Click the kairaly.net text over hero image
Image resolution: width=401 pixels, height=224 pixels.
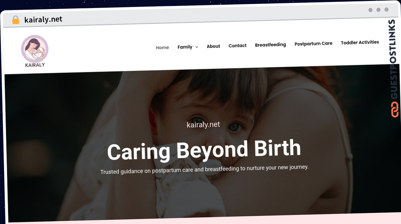point(204,125)
